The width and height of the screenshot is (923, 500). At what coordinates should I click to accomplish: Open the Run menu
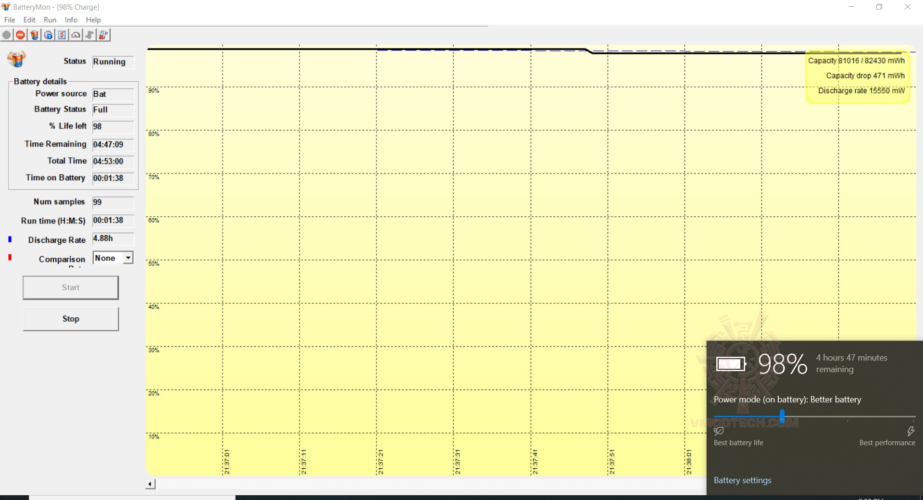coord(50,20)
